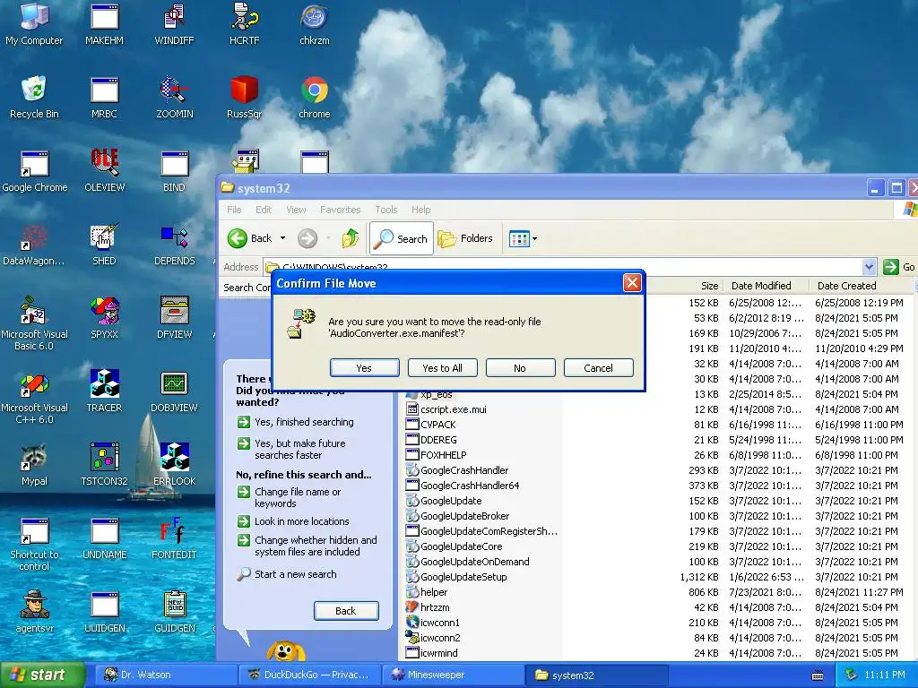Screen dimensions: 918x688
Task: Open the Edit menu
Action: point(264,210)
